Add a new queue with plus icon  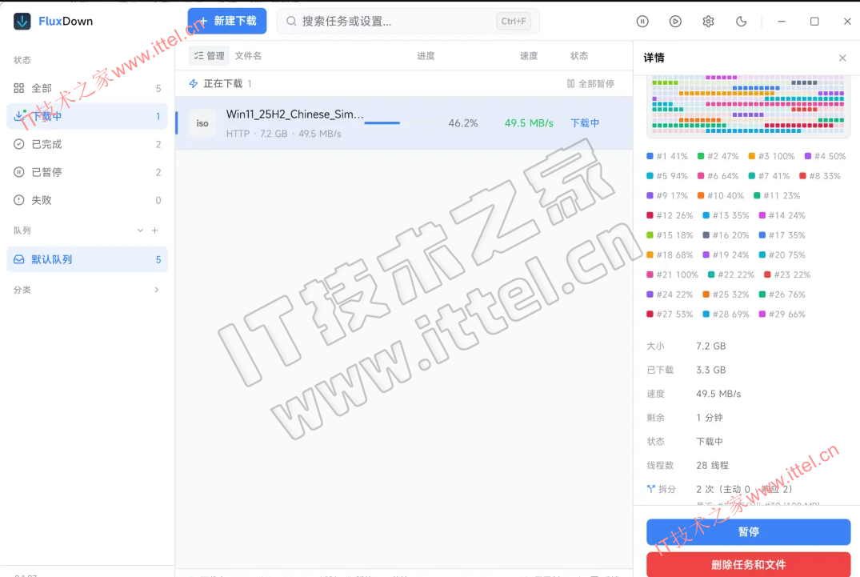155,230
